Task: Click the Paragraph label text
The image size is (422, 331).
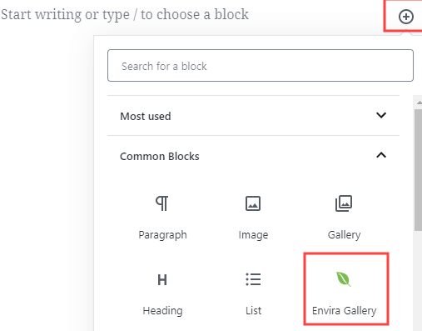Action: [x=162, y=235]
